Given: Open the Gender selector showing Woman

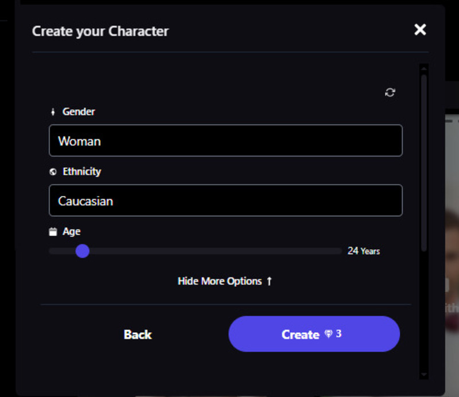Looking at the screenshot, I should (x=225, y=141).
